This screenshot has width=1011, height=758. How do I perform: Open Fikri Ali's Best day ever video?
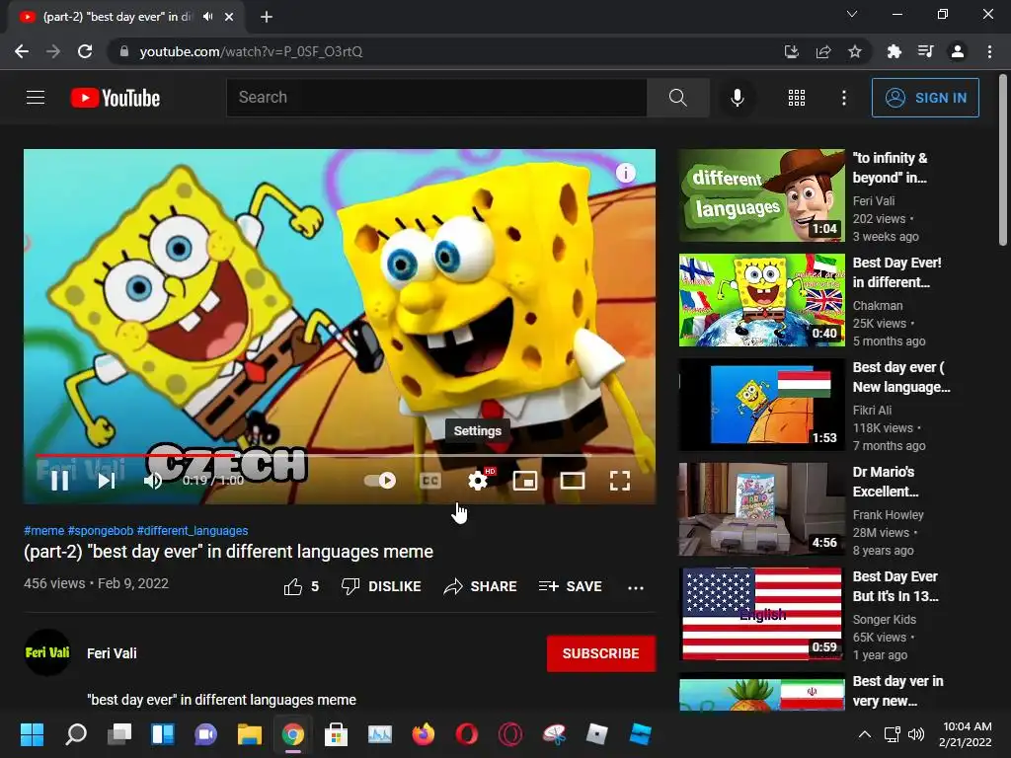pyautogui.click(x=761, y=404)
